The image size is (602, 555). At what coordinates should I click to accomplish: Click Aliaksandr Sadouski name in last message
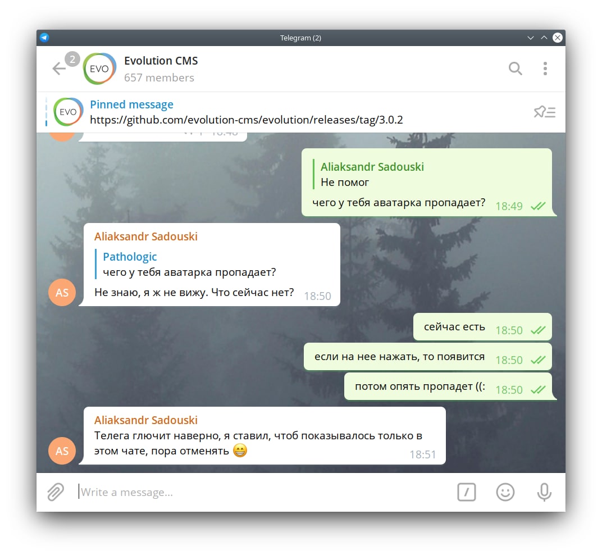coord(146,420)
